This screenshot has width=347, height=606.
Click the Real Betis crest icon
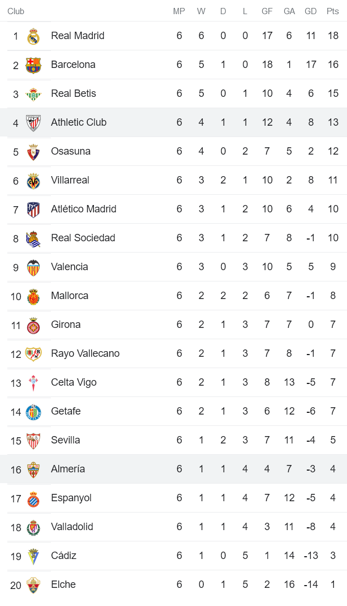tap(33, 94)
